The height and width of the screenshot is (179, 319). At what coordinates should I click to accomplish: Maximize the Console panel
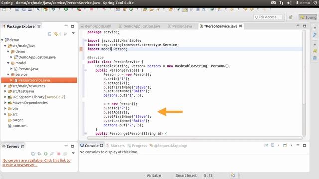point(304,146)
